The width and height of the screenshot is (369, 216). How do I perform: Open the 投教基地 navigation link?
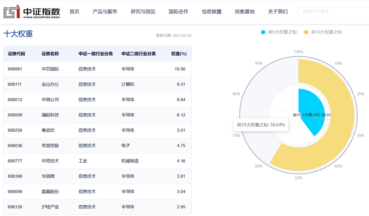coord(245,12)
